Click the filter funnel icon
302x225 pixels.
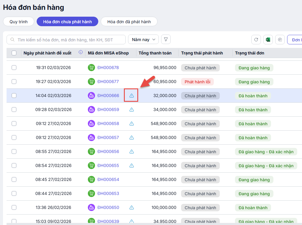point(166,40)
